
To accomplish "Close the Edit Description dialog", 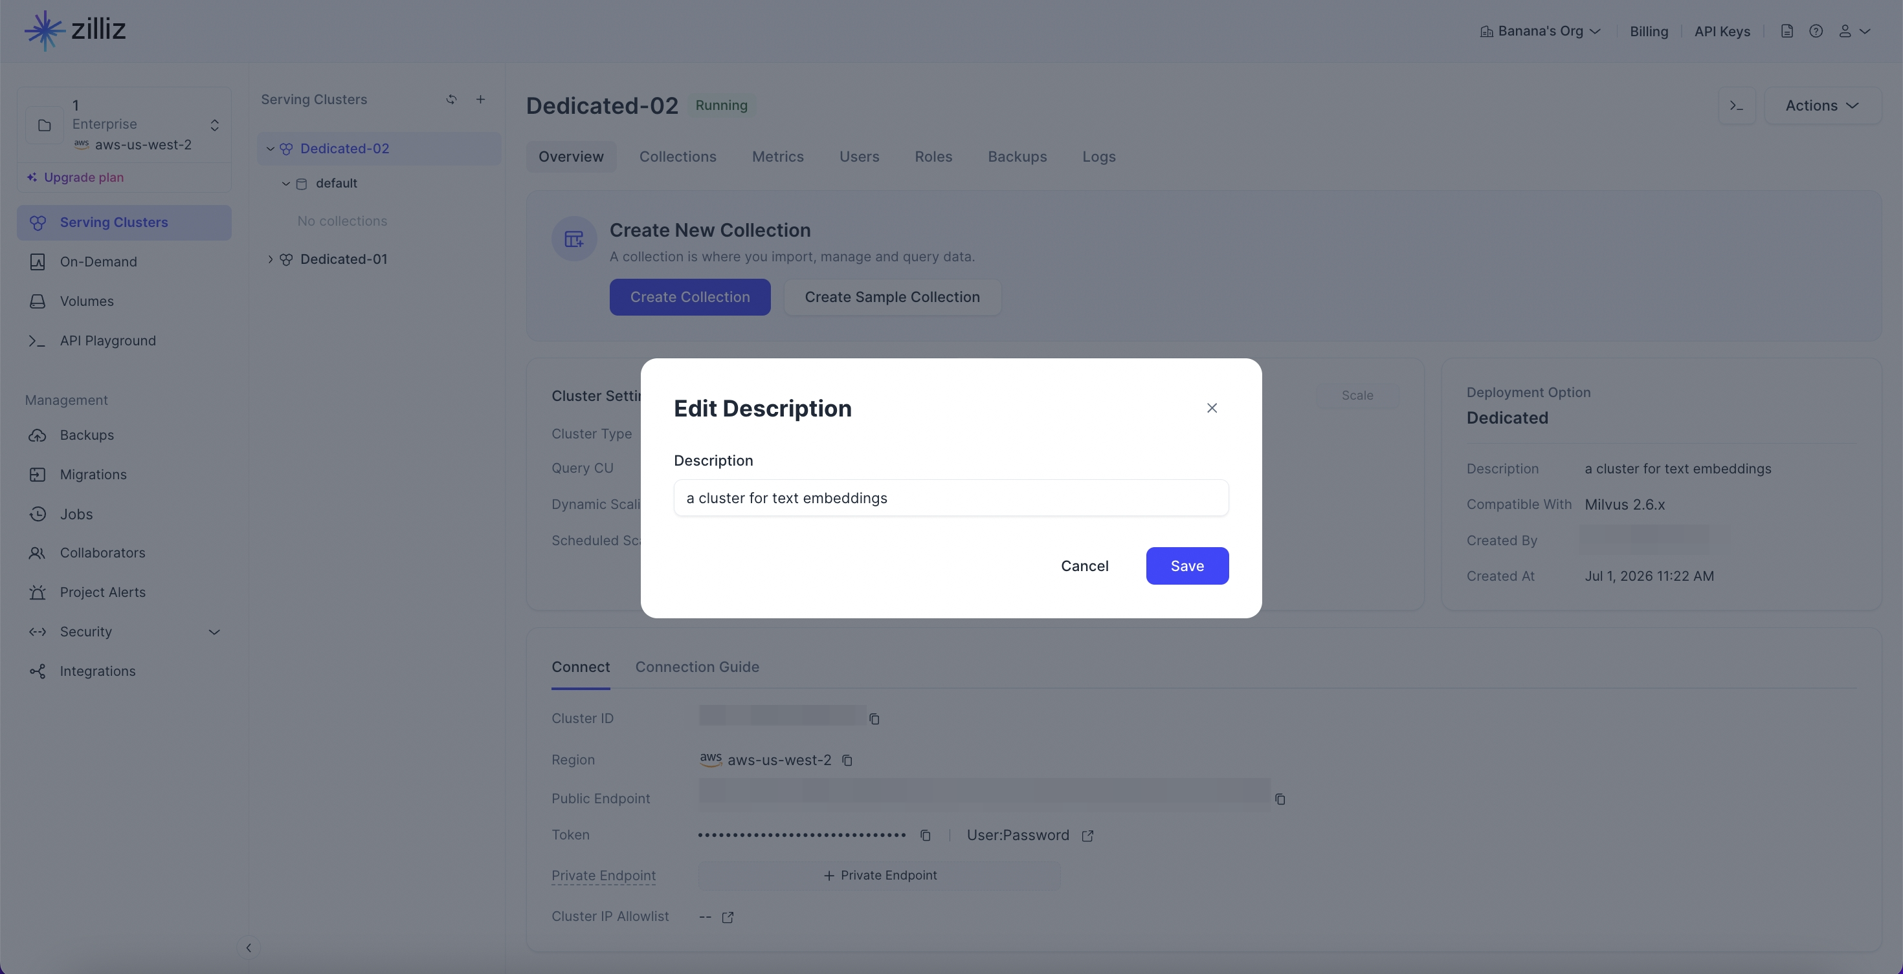I will tap(1212, 408).
